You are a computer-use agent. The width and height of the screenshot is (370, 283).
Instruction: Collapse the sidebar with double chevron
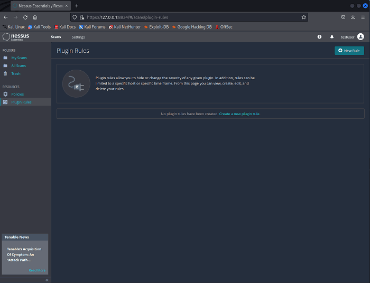tap(47, 280)
